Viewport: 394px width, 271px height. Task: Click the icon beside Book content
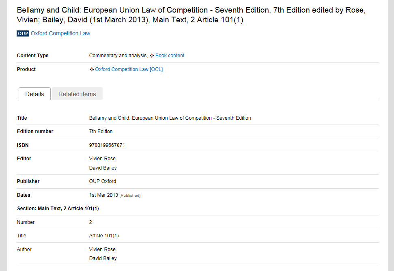(152, 56)
